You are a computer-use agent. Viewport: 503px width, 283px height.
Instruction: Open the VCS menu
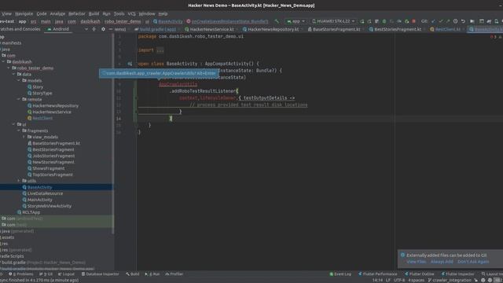(131, 14)
